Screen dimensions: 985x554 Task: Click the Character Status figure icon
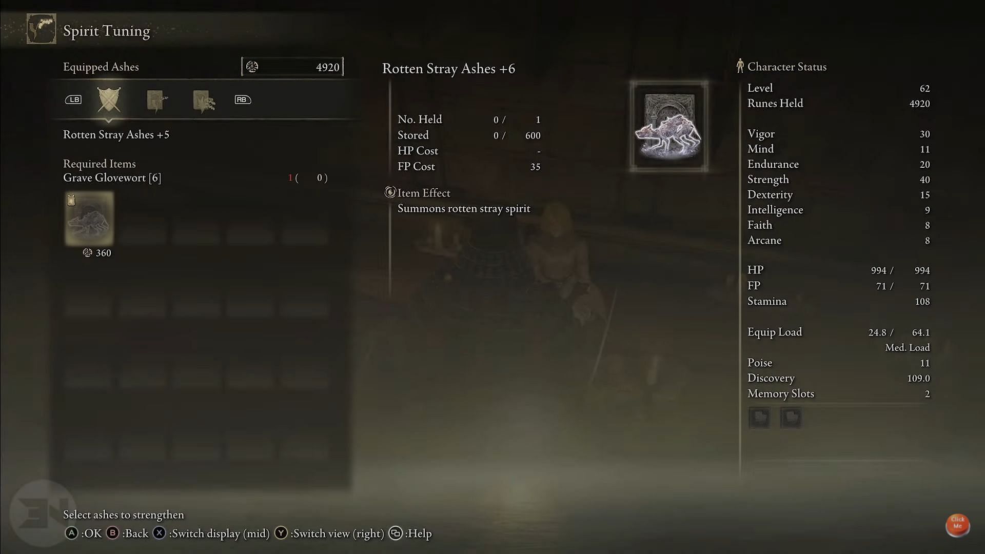739,66
